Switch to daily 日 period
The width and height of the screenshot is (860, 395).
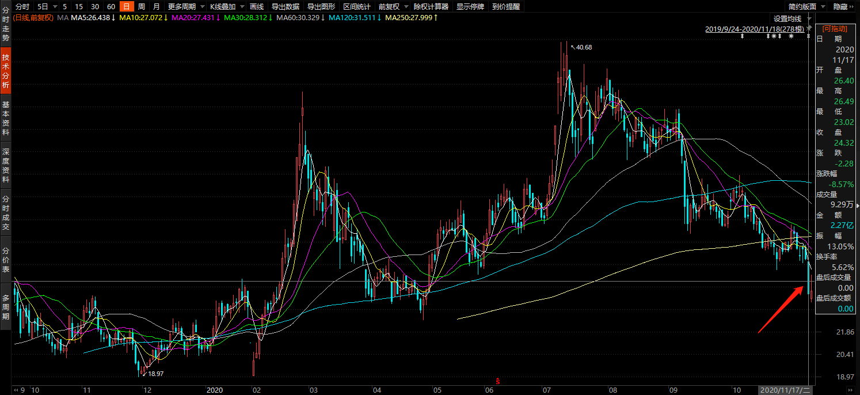[x=126, y=7]
